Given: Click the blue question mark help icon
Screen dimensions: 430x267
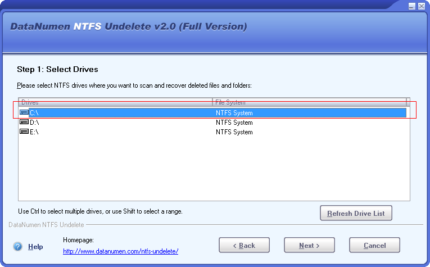Looking at the screenshot, I should 17,246.
